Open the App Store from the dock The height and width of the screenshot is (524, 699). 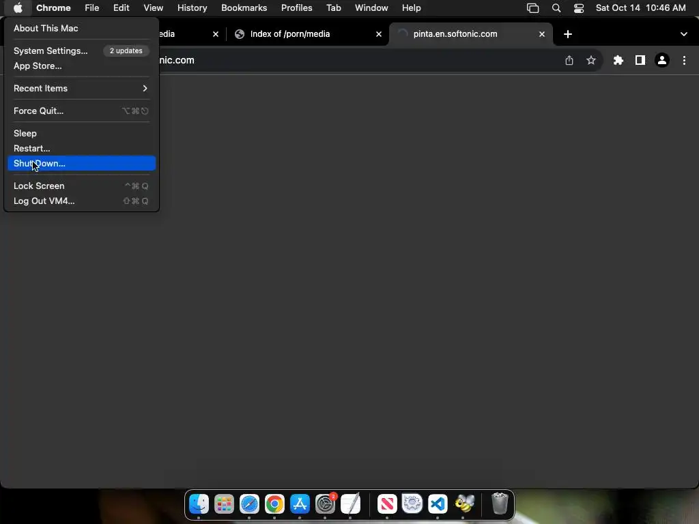pos(300,504)
